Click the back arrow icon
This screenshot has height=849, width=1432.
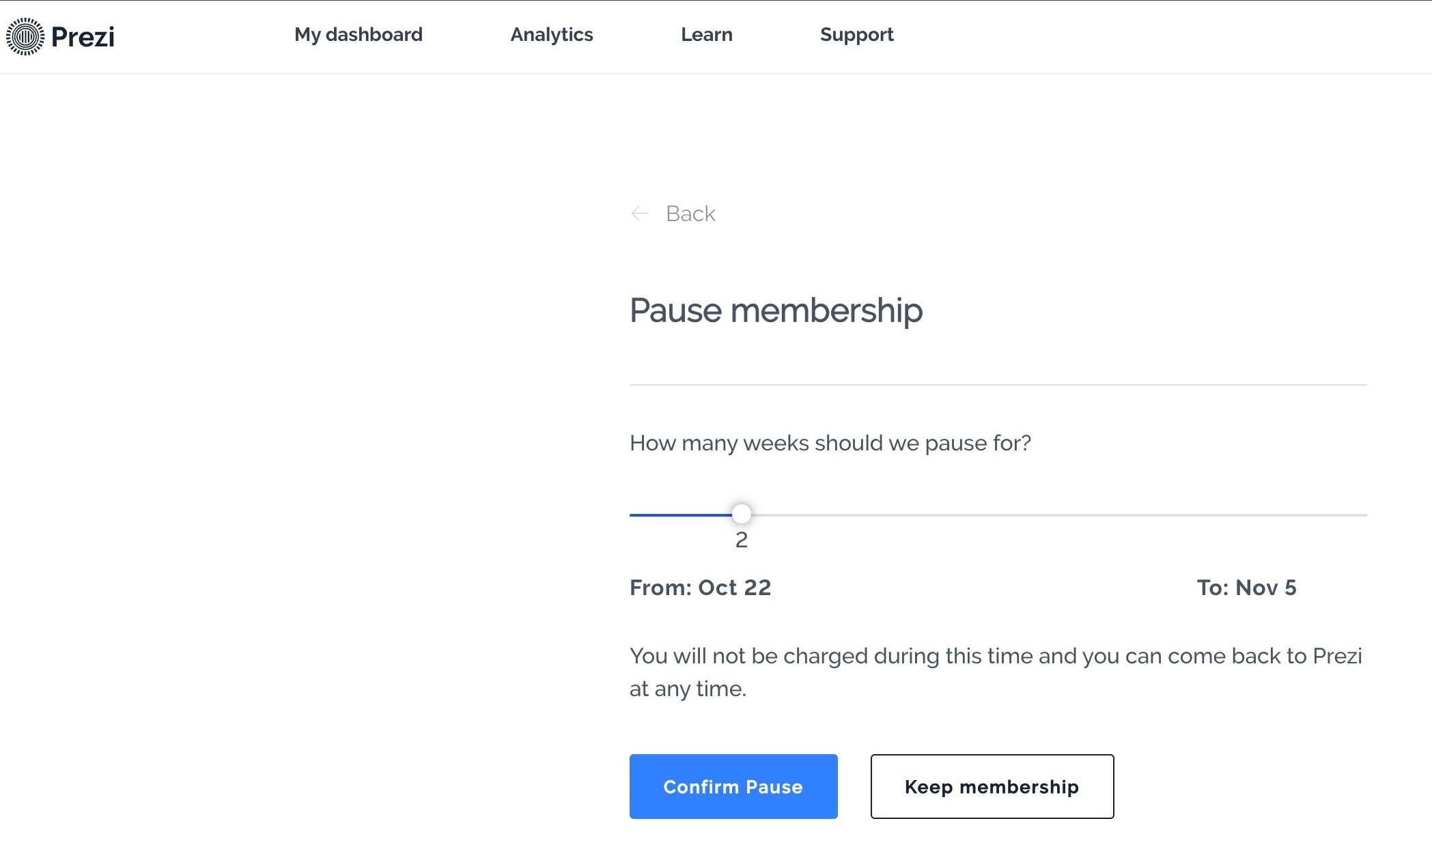point(639,214)
